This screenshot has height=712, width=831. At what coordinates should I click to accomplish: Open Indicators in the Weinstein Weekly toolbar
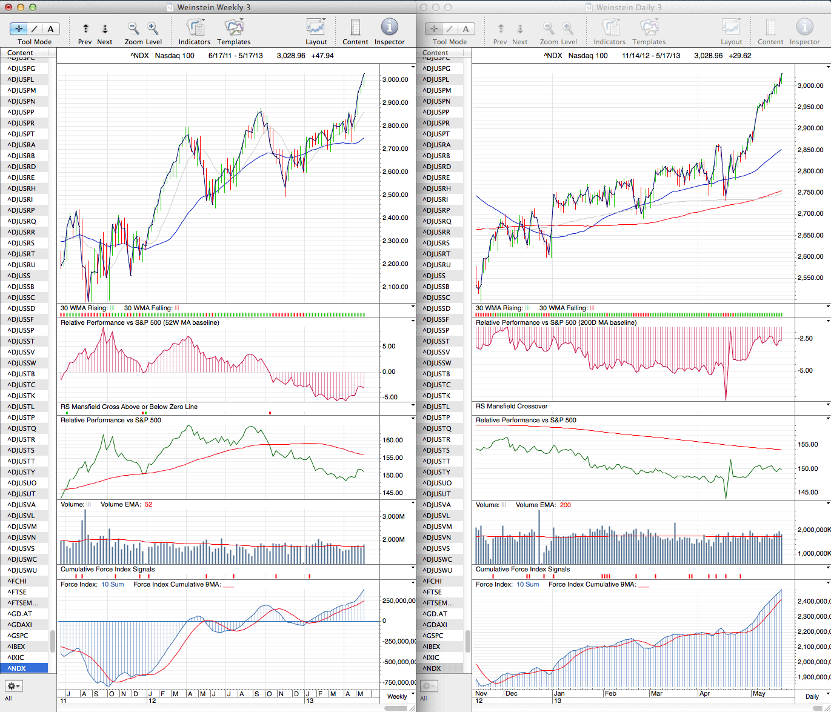click(x=194, y=28)
